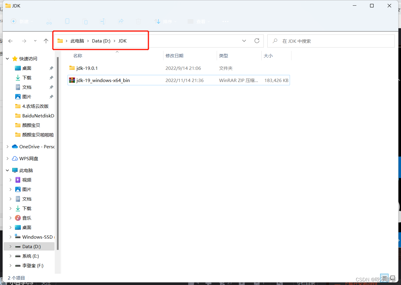Refresh the JDK folder view
This screenshot has height=285, width=401.
(x=257, y=41)
